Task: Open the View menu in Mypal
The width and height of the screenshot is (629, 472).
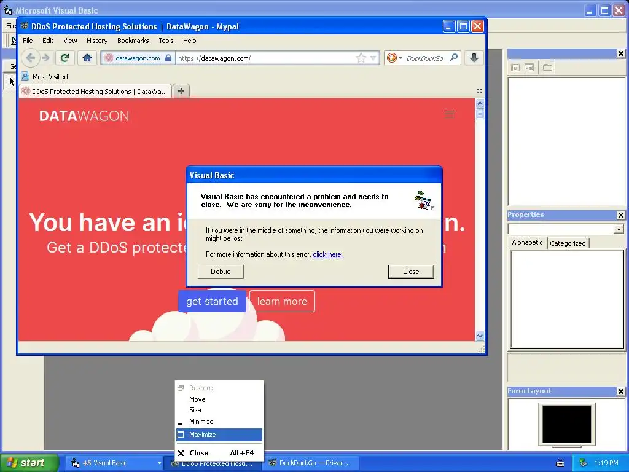Action: pos(70,41)
